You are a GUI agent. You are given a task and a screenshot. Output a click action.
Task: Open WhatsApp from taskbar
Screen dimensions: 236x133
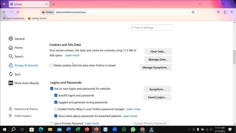(x=133, y=129)
